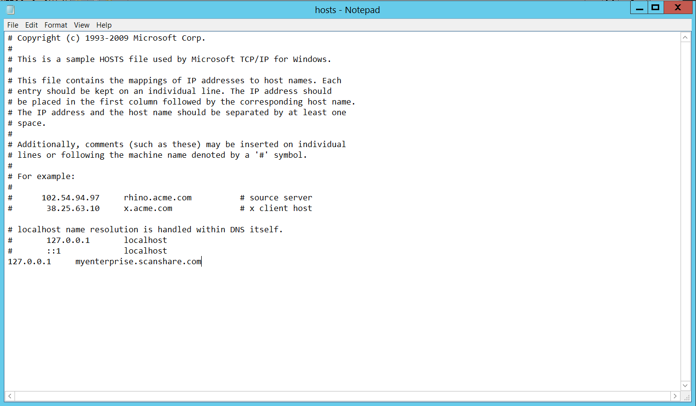Screen dimensions: 696x406
Task: Click 'Additionally, comments (such as these)' line
Action: point(177,145)
